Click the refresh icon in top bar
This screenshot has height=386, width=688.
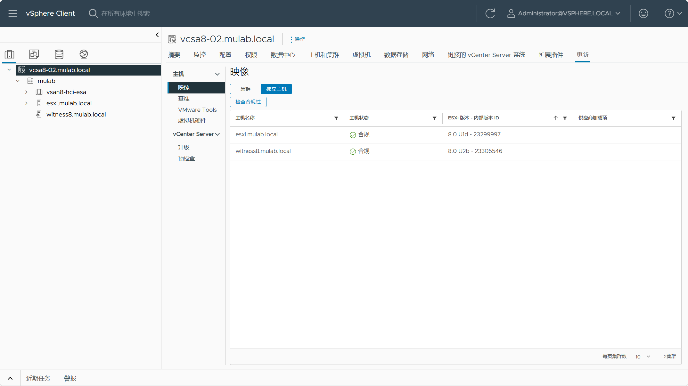point(490,13)
